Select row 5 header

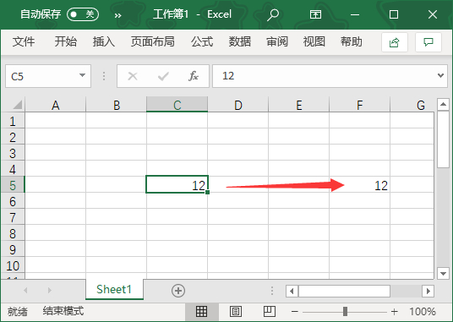pos(13,184)
